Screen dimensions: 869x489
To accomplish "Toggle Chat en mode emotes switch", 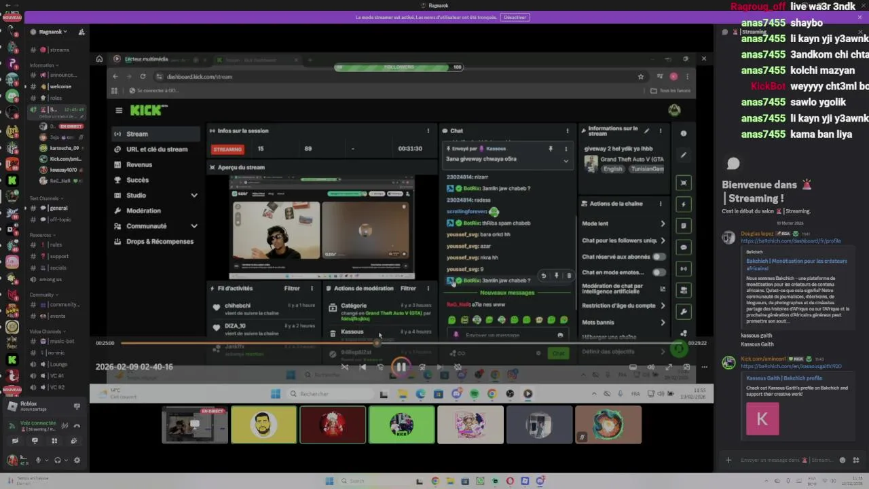I will (659, 272).
